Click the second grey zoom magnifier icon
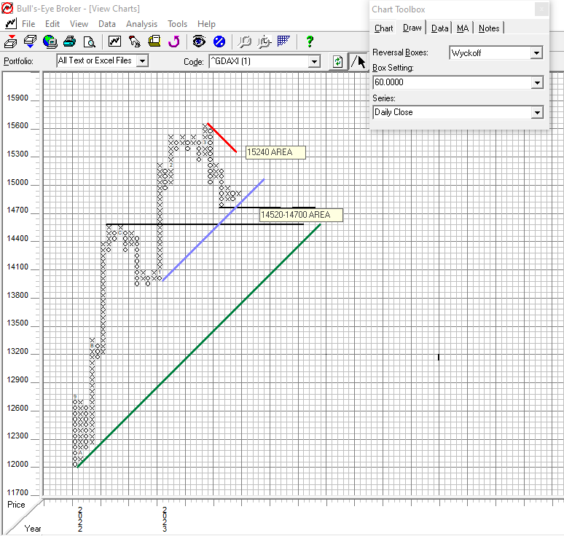Viewport: 564px width, 536px height. tap(265, 42)
